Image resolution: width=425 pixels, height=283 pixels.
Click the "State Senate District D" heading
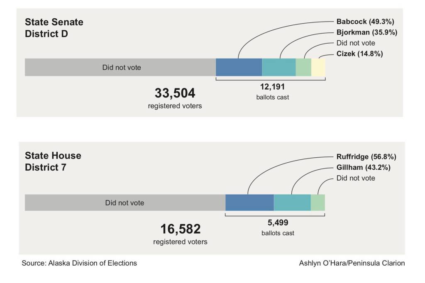54,28
